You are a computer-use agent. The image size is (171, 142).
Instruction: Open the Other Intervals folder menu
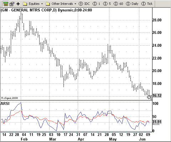(61, 4)
